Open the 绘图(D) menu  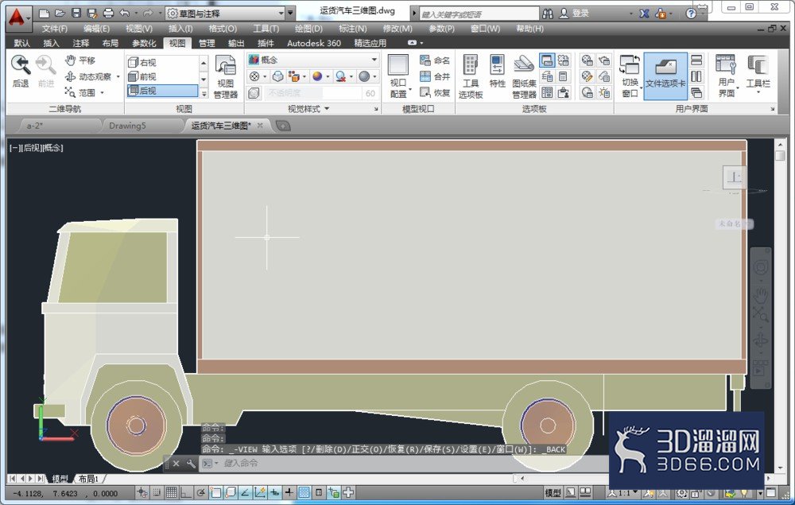[x=308, y=29]
